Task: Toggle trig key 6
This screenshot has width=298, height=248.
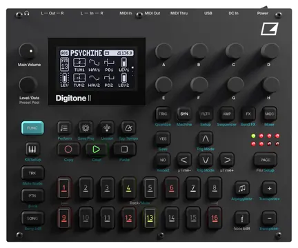Action: pos(172,188)
